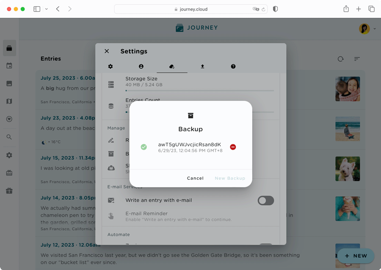Open the Media gallery from the sidebar
381x270 pixels.
point(9,84)
